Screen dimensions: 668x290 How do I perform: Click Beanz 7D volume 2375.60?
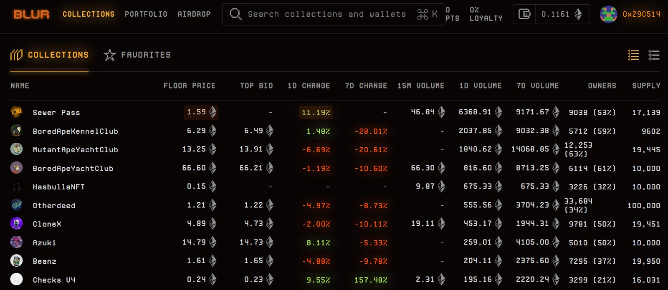click(538, 261)
